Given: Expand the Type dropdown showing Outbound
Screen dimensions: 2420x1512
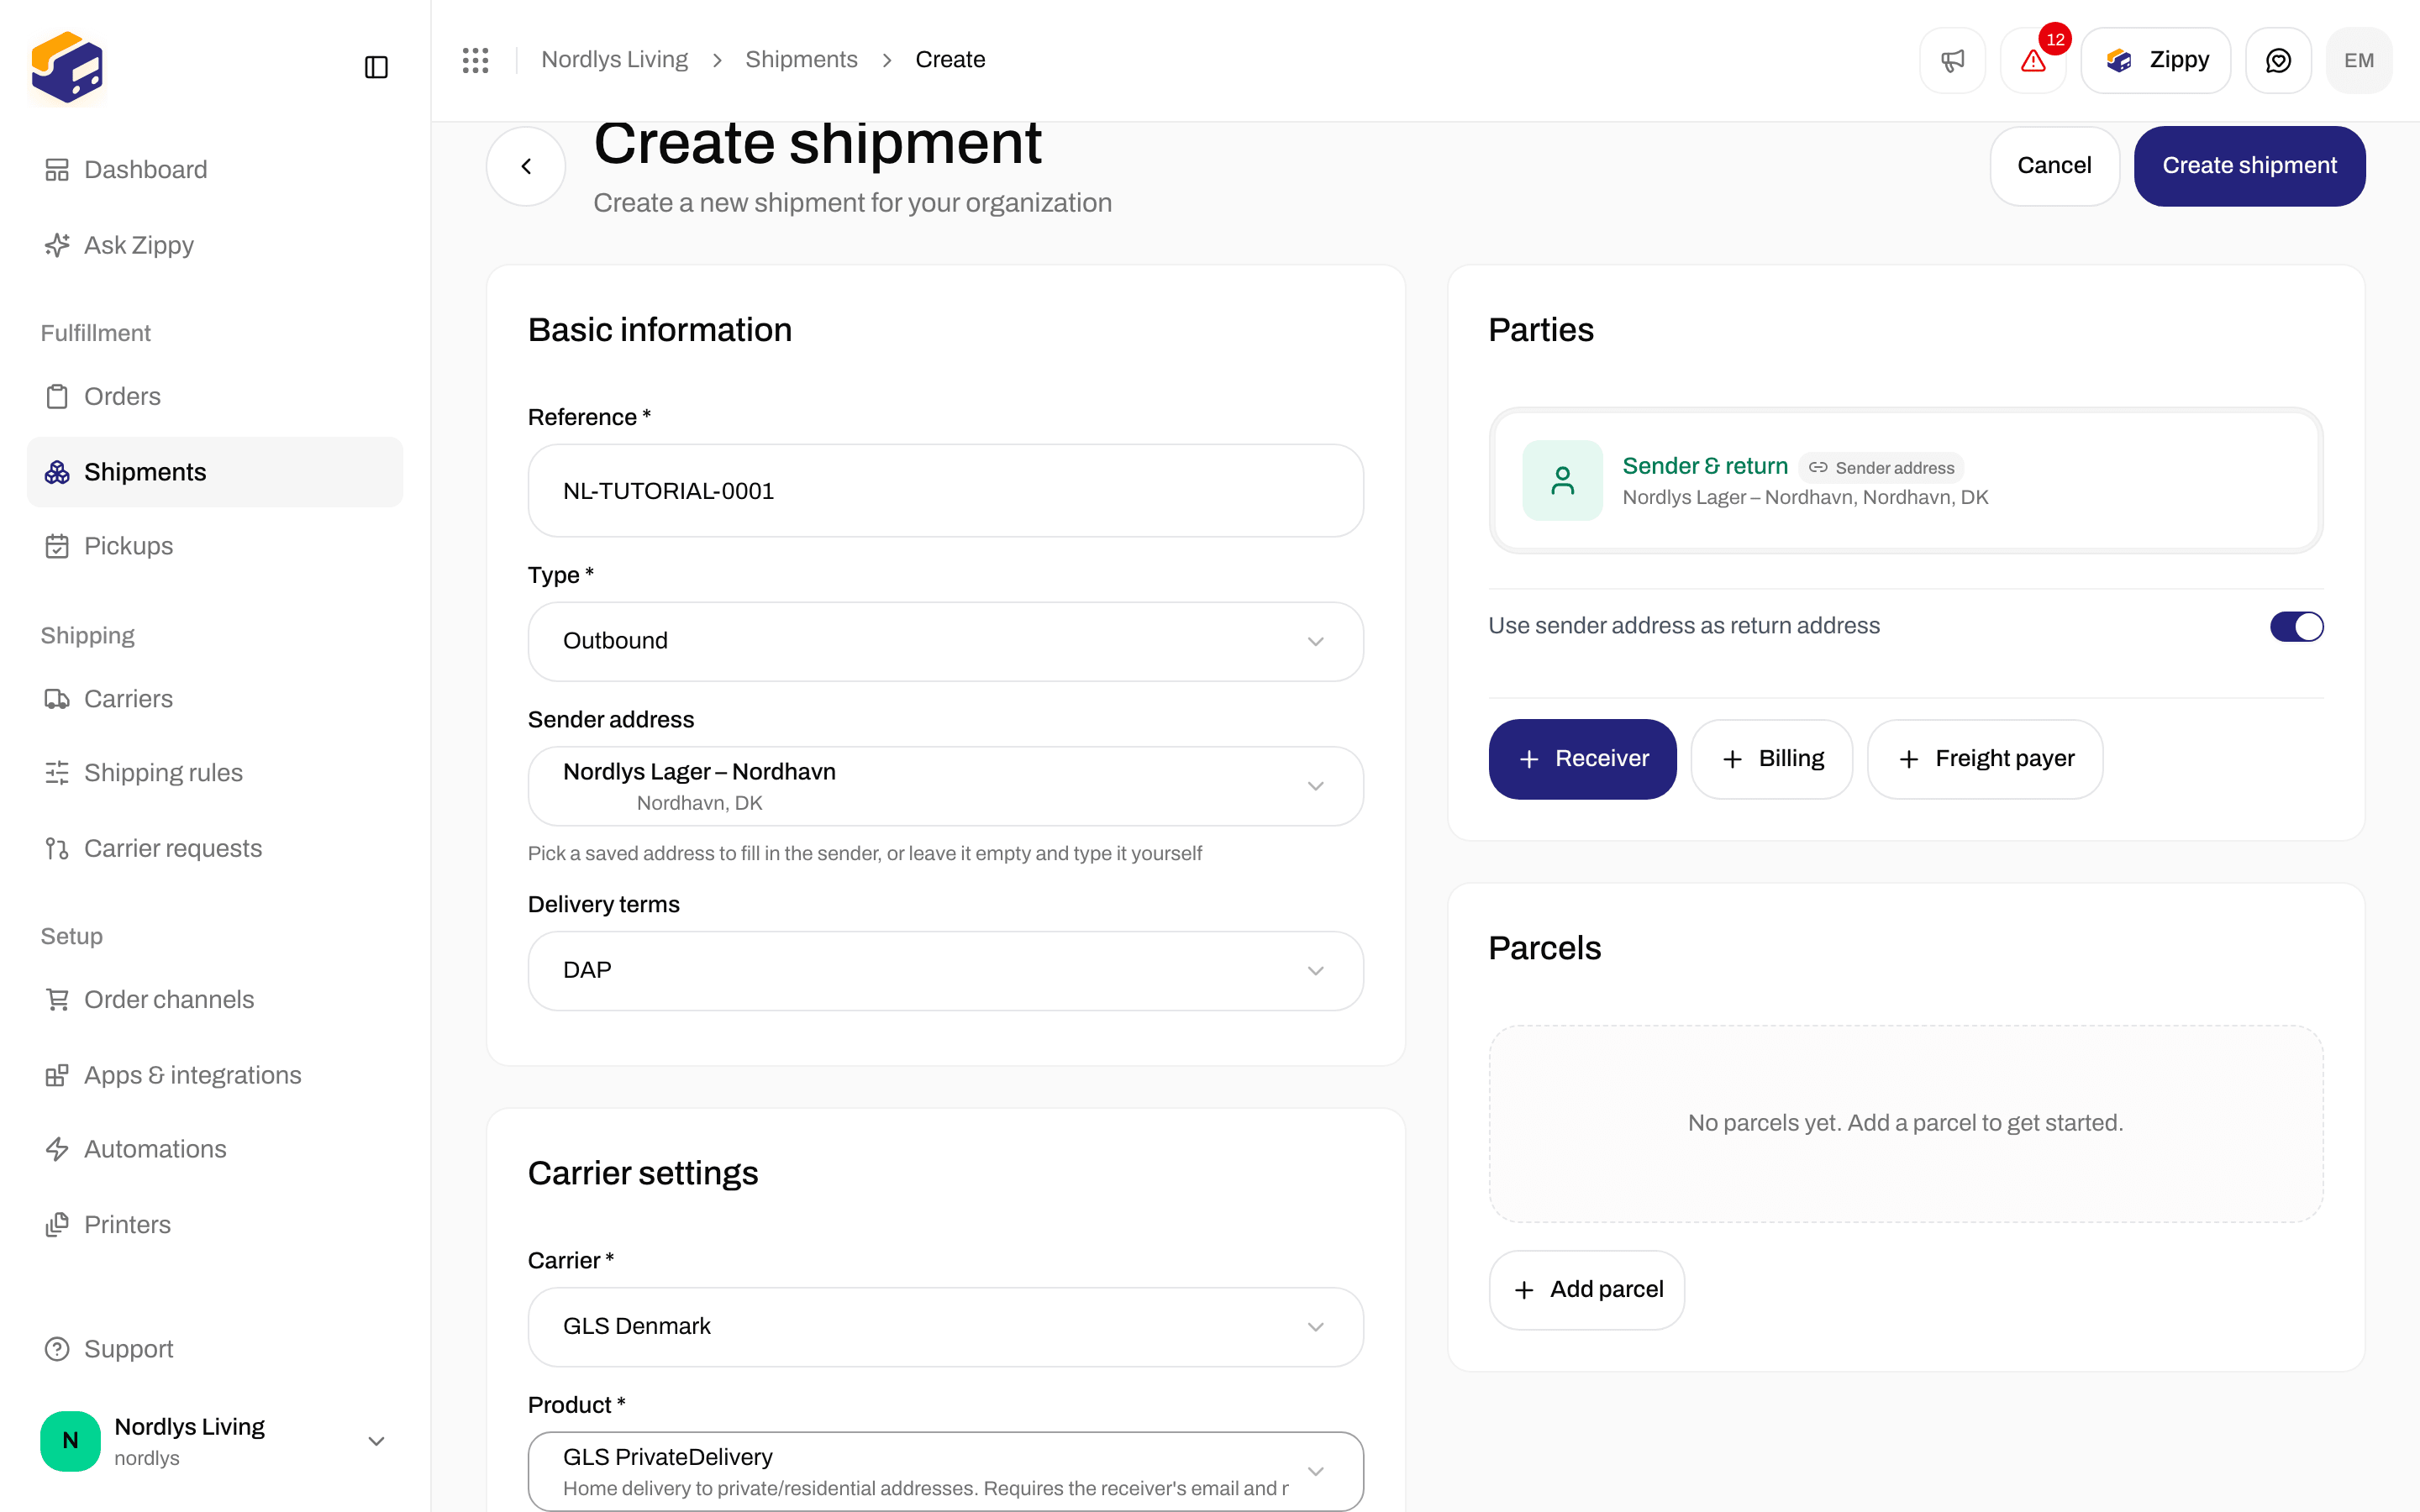Looking at the screenshot, I should point(945,641).
